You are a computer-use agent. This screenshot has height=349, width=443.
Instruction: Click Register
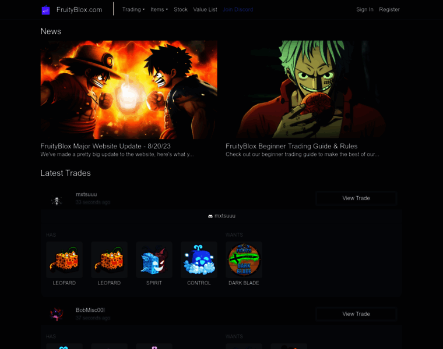tap(389, 9)
